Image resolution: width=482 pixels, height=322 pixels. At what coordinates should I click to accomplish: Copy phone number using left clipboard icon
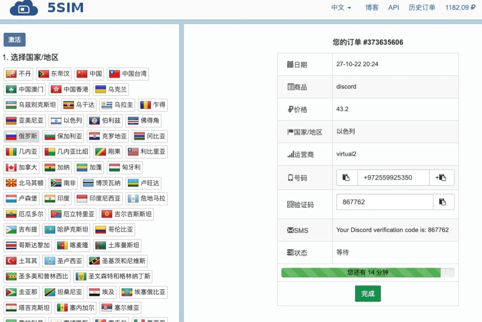pos(346,177)
